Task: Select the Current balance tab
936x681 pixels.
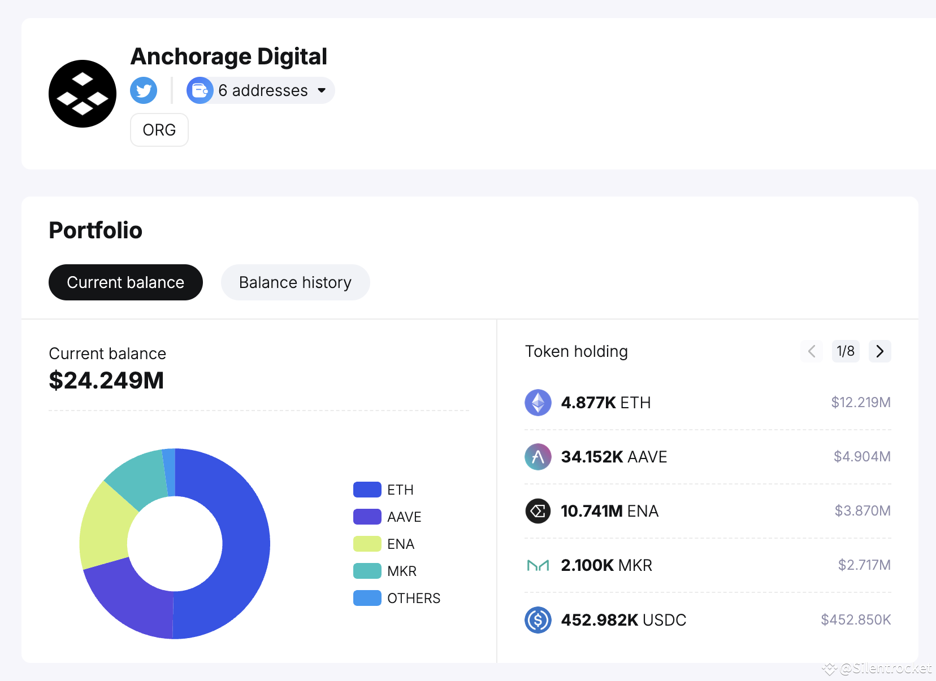Action: 125,282
